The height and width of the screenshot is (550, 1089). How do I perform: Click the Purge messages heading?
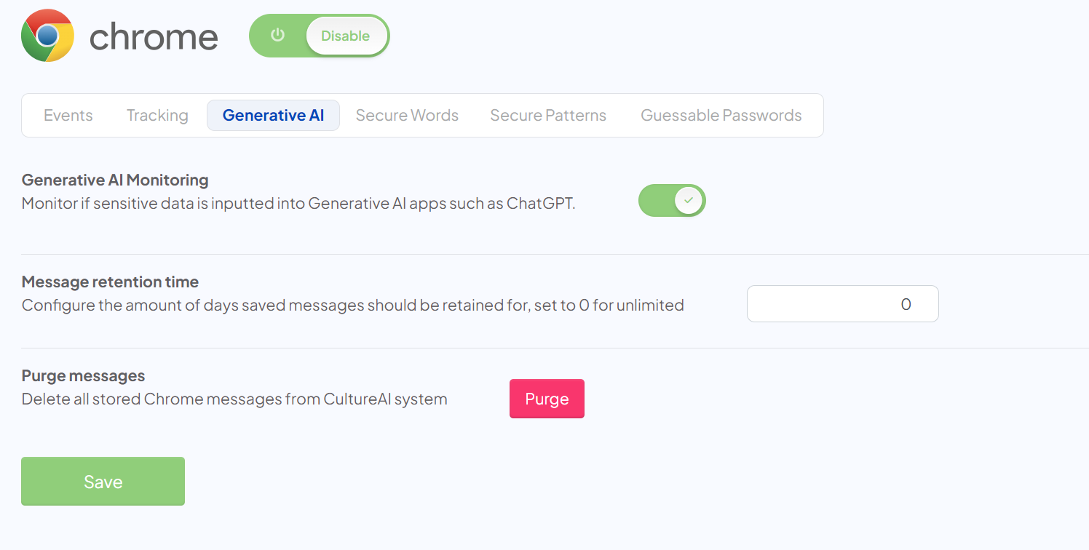(x=83, y=375)
